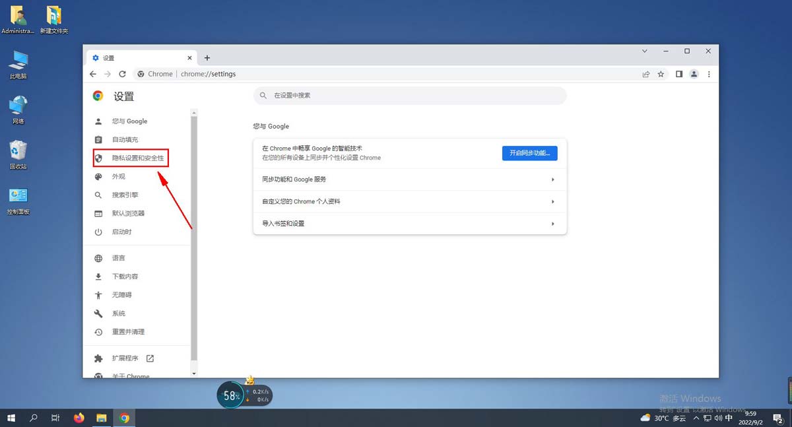Image resolution: width=792 pixels, height=427 pixels.
Task: Bookmark this page with the star icon
Action: coord(661,74)
